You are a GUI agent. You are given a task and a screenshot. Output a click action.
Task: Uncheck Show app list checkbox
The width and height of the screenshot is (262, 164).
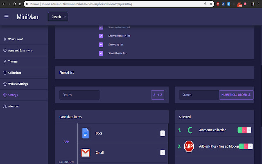pyautogui.click(x=101, y=45)
